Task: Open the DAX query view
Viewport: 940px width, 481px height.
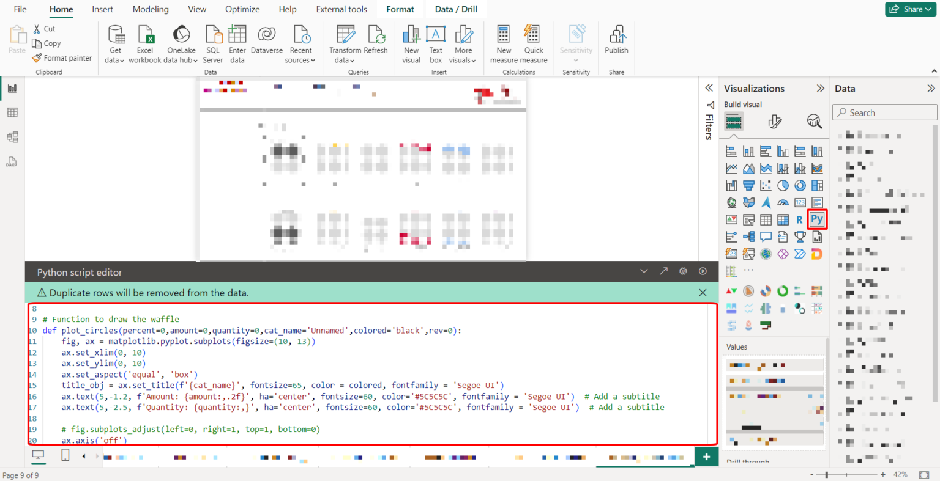Action: coord(12,161)
